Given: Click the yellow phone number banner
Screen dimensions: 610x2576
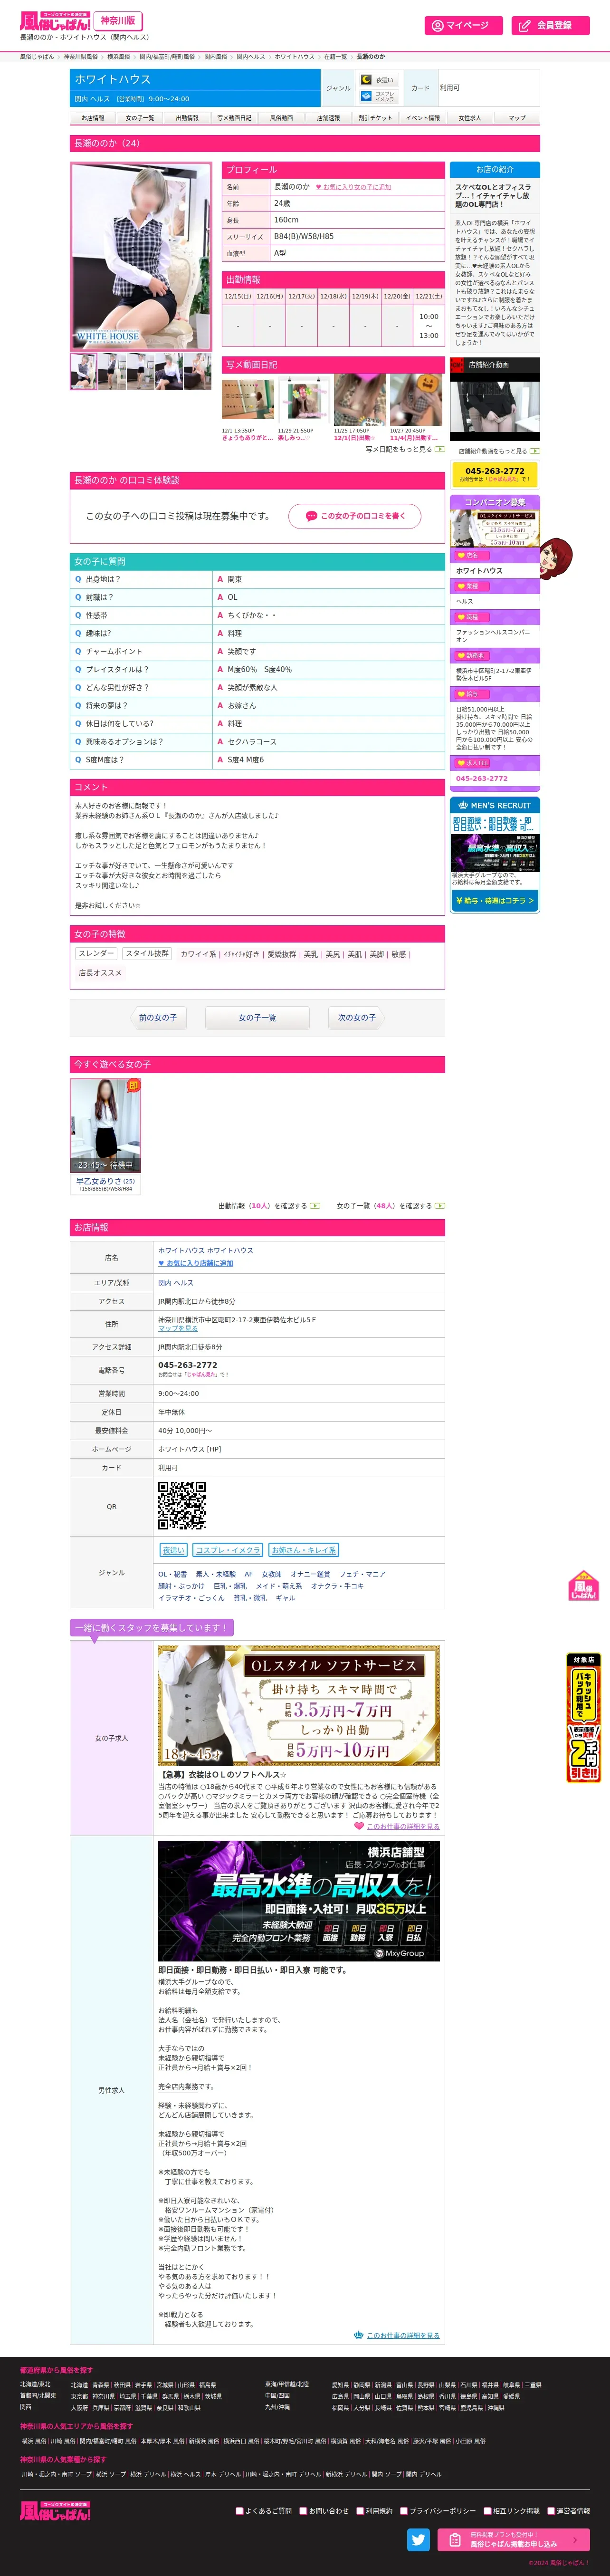Looking at the screenshot, I should pyautogui.click(x=494, y=474).
